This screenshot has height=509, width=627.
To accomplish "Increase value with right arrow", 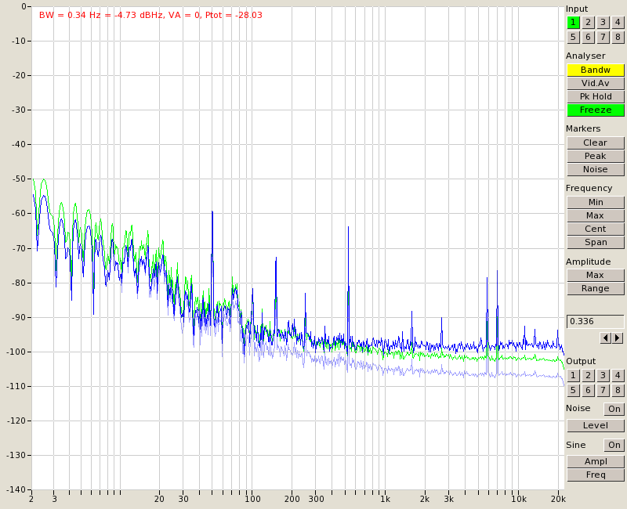I will tap(618, 338).
